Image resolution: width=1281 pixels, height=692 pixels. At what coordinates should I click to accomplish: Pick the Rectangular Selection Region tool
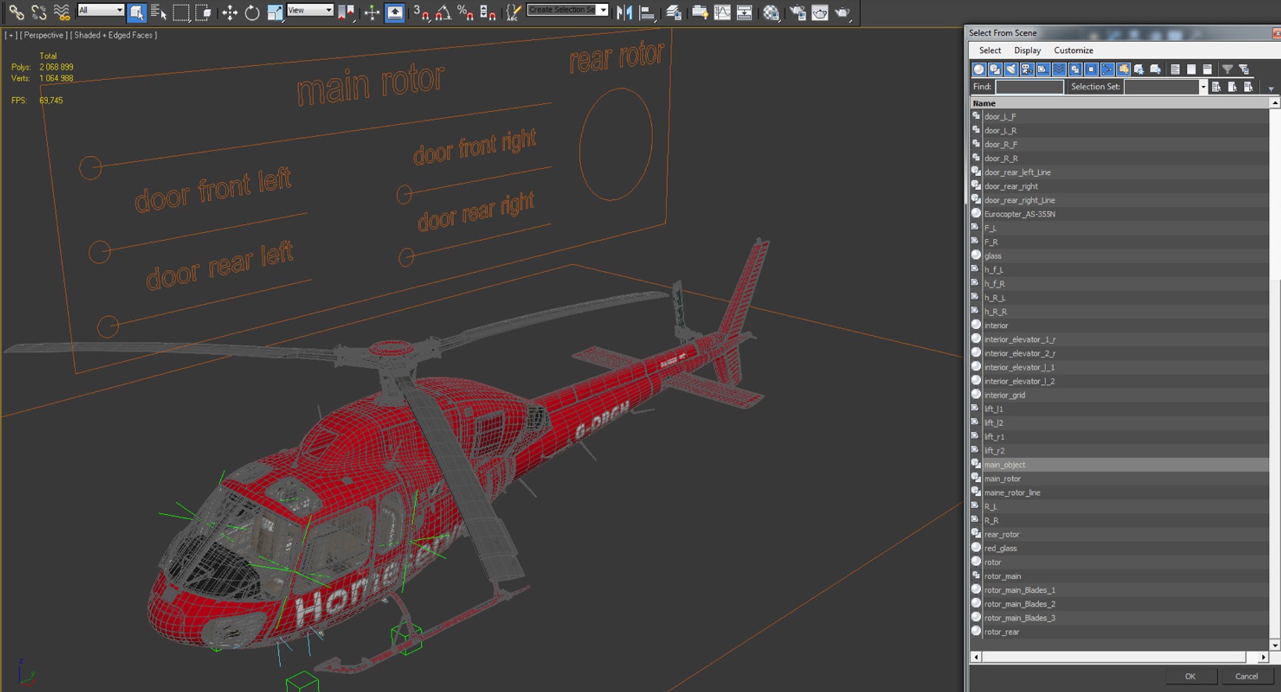[x=181, y=12]
